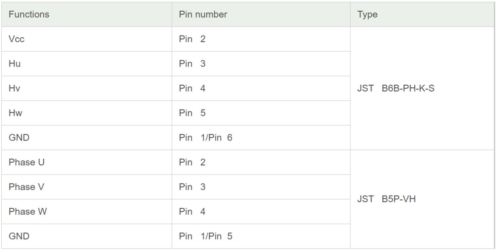Select the Pin 1/Pin 5 cell
Viewport: 497px width, 251px height.
click(205, 236)
